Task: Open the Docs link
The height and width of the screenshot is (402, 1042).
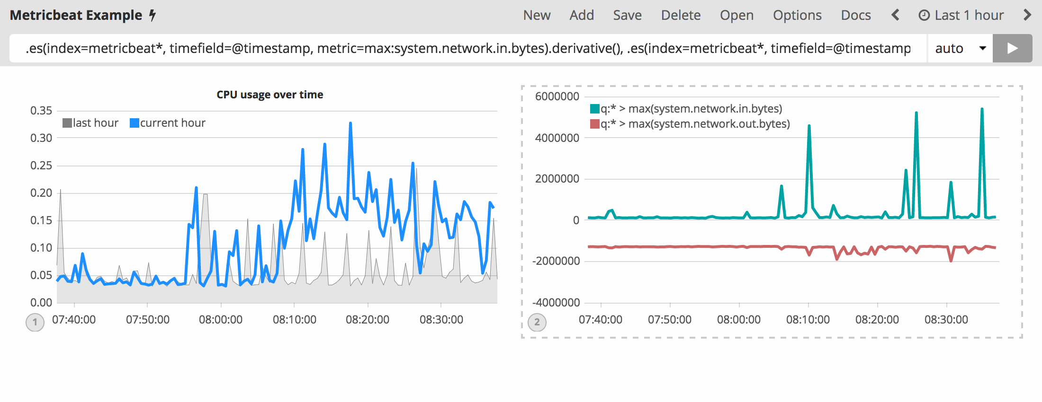Action: point(855,15)
